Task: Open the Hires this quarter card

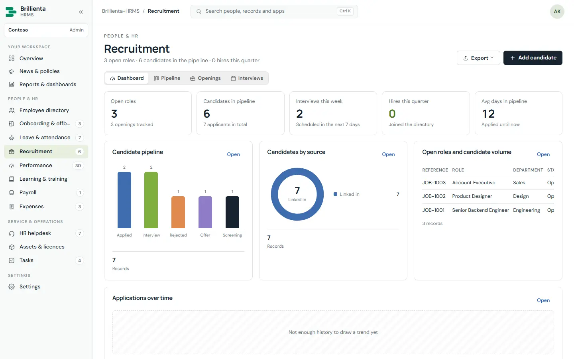Action: point(426,113)
